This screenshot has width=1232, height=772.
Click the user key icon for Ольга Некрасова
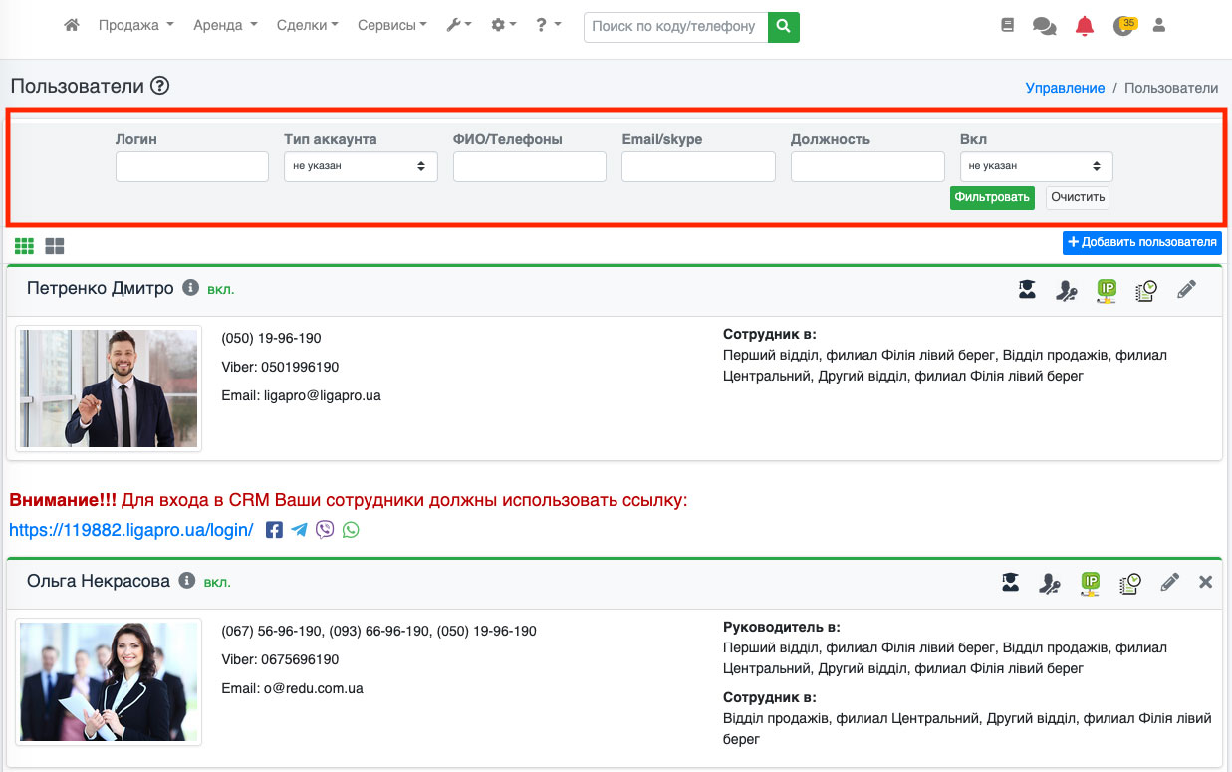pyautogui.click(x=1051, y=584)
